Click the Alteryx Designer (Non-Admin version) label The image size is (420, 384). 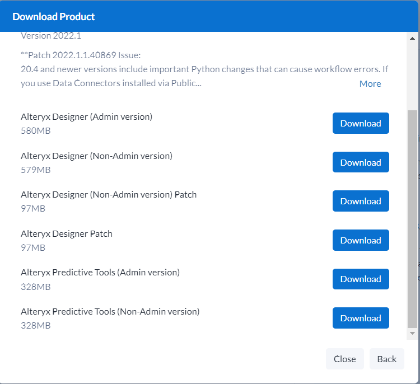(x=96, y=156)
